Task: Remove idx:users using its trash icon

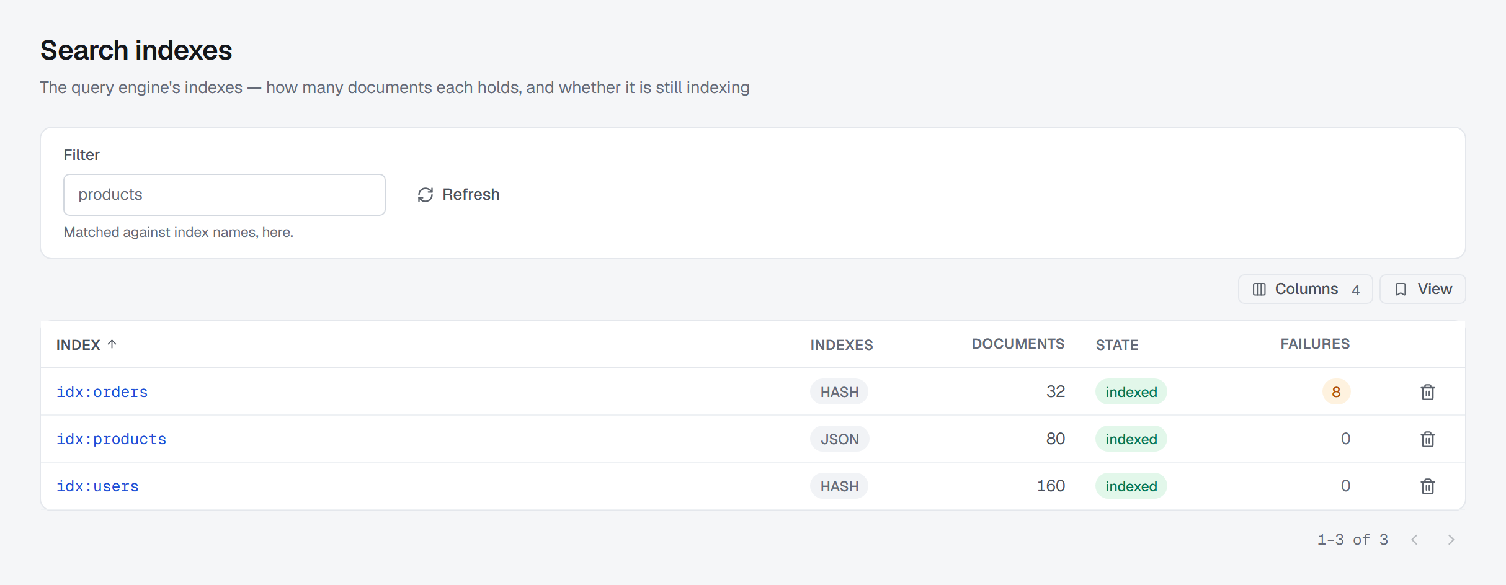Action: [1427, 486]
